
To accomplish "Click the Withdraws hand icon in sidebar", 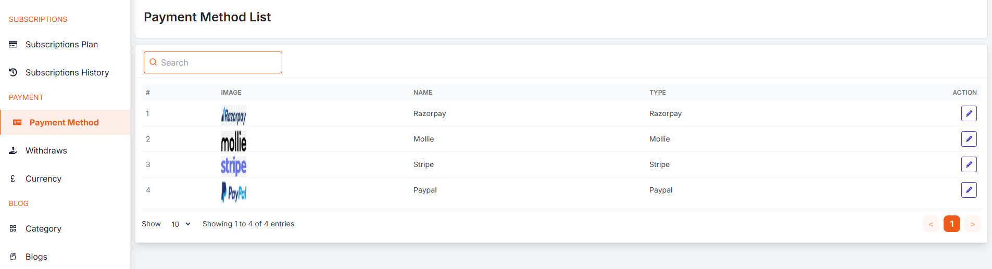I will (x=13, y=150).
